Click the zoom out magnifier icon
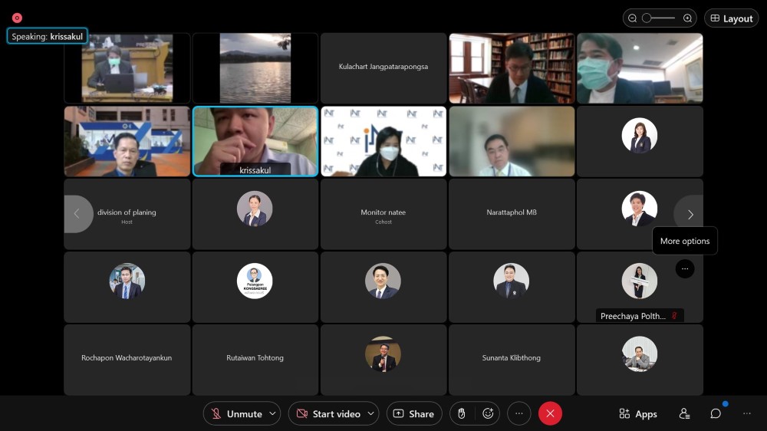This screenshot has width=767, height=431. [x=633, y=18]
